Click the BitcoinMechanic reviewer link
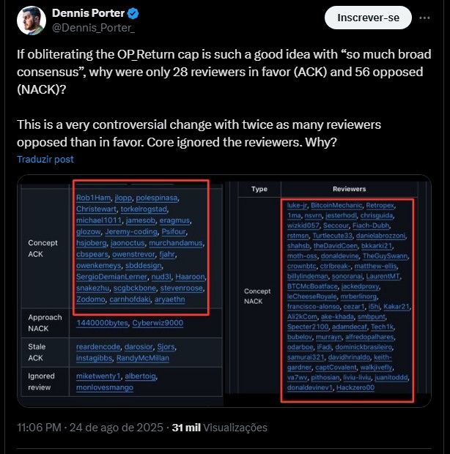The height and width of the screenshot is (454, 450). (x=336, y=205)
